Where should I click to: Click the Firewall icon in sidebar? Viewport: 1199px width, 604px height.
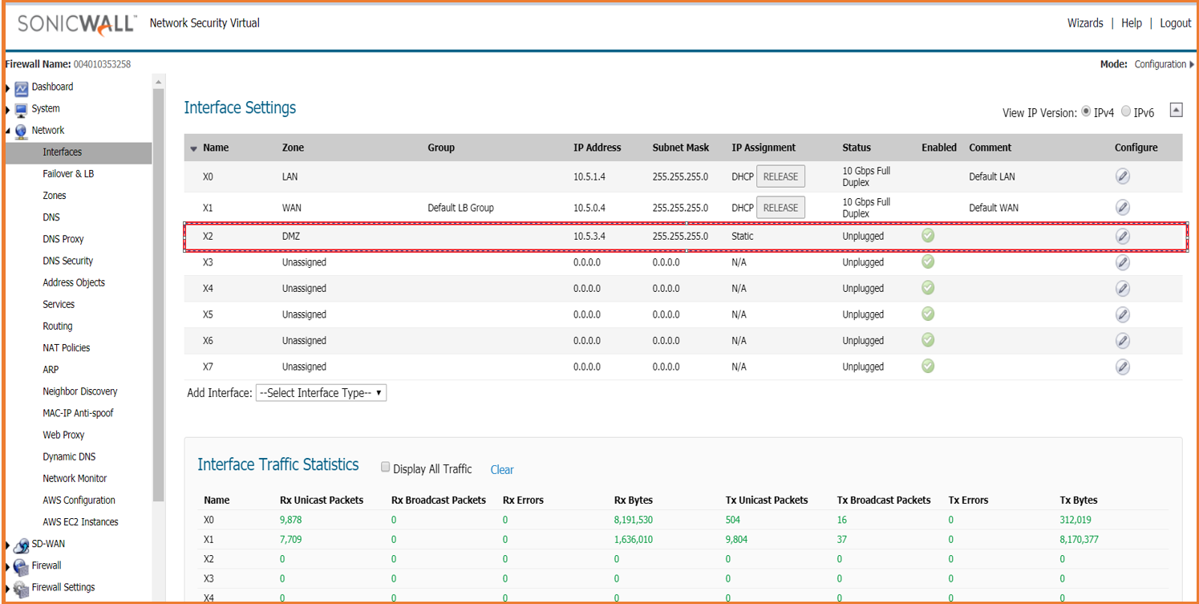pyautogui.click(x=22, y=567)
